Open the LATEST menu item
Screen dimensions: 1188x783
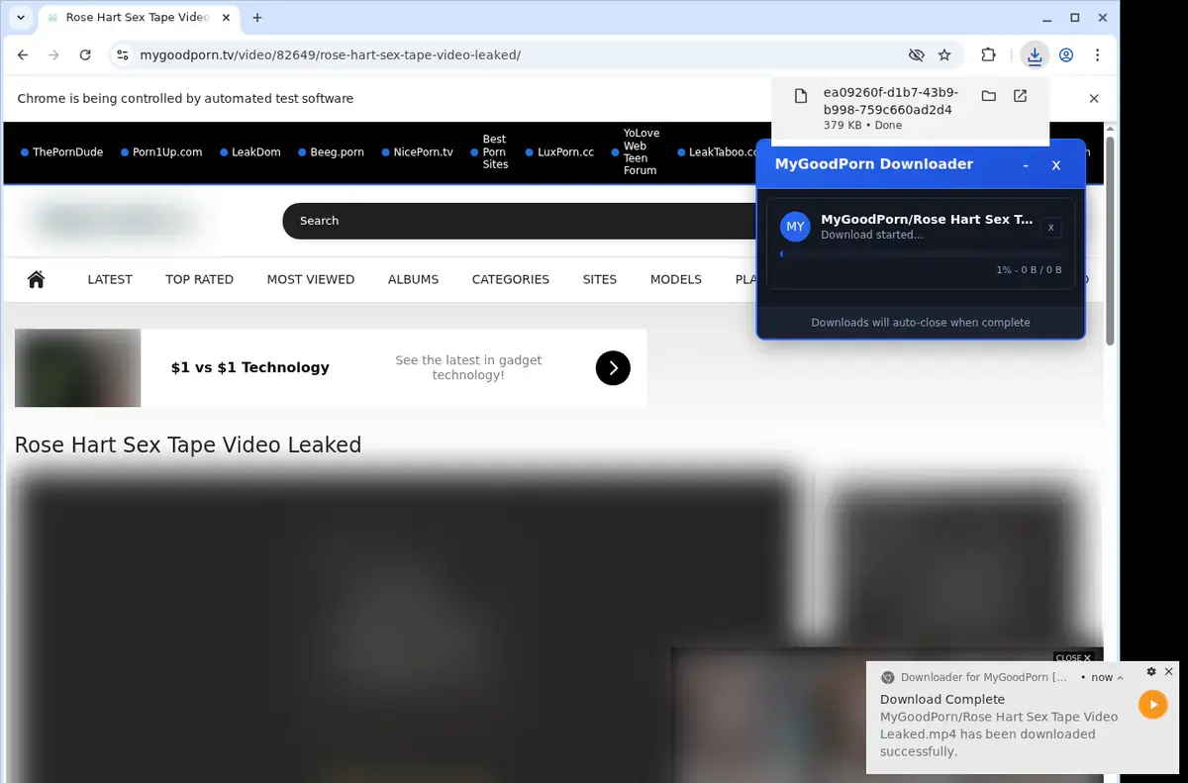click(110, 279)
